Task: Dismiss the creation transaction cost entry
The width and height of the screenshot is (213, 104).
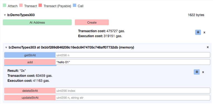Action: click(204, 32)
